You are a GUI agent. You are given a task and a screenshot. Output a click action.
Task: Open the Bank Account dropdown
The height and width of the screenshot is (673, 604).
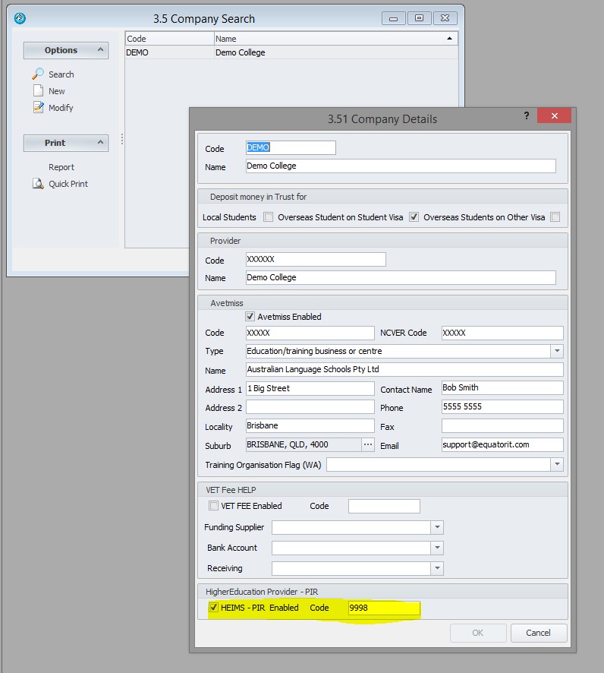point(437,548)
